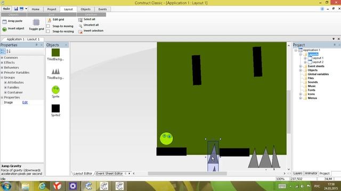Click the Image Edit link
The height and width of the screenshot is (191, 341).
pos(25,102)
